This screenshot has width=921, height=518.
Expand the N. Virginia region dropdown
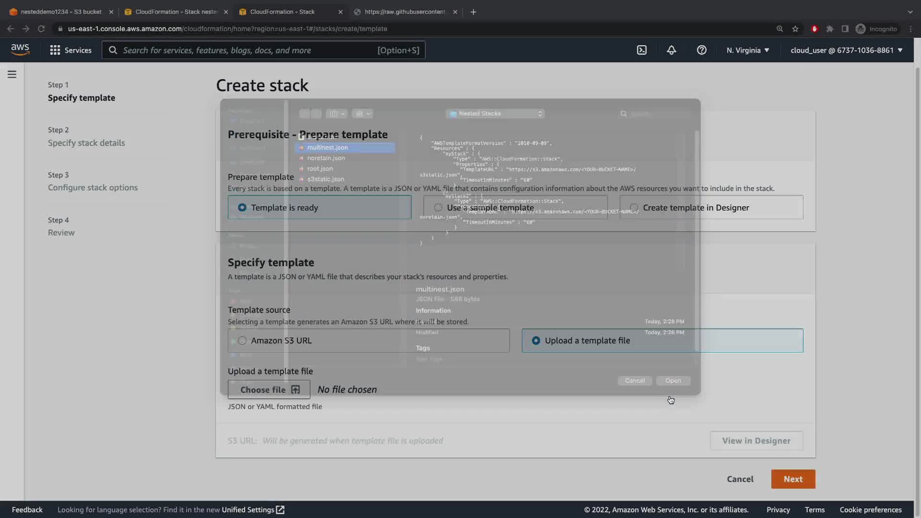pos(747,50)
